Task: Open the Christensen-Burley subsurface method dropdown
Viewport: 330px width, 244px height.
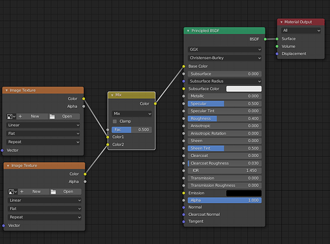Action: coord(224,58)
